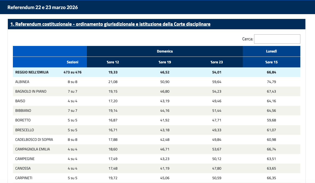Select the CAMPAGNOLA EMILIA row
This screenshot has height=183, width=315.
click(33, 149)
